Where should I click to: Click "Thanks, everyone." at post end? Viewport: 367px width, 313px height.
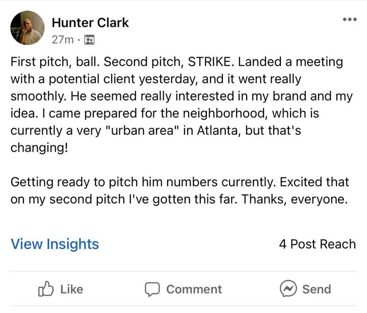[295, 199]
